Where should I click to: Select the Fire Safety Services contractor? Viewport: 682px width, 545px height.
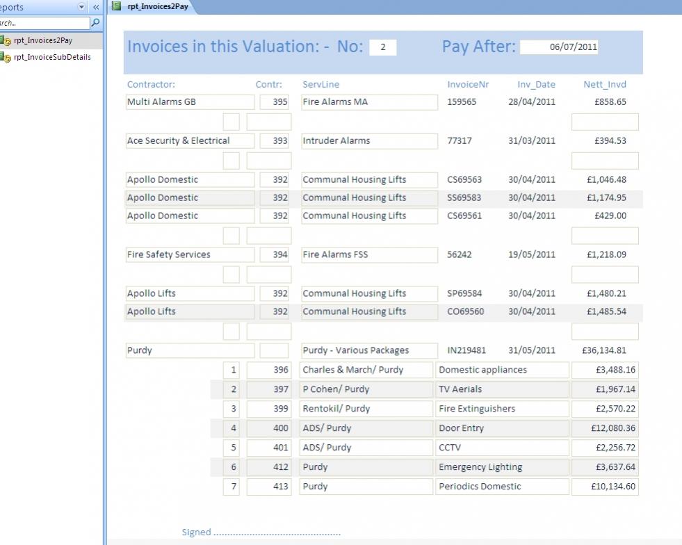point(190,254)
